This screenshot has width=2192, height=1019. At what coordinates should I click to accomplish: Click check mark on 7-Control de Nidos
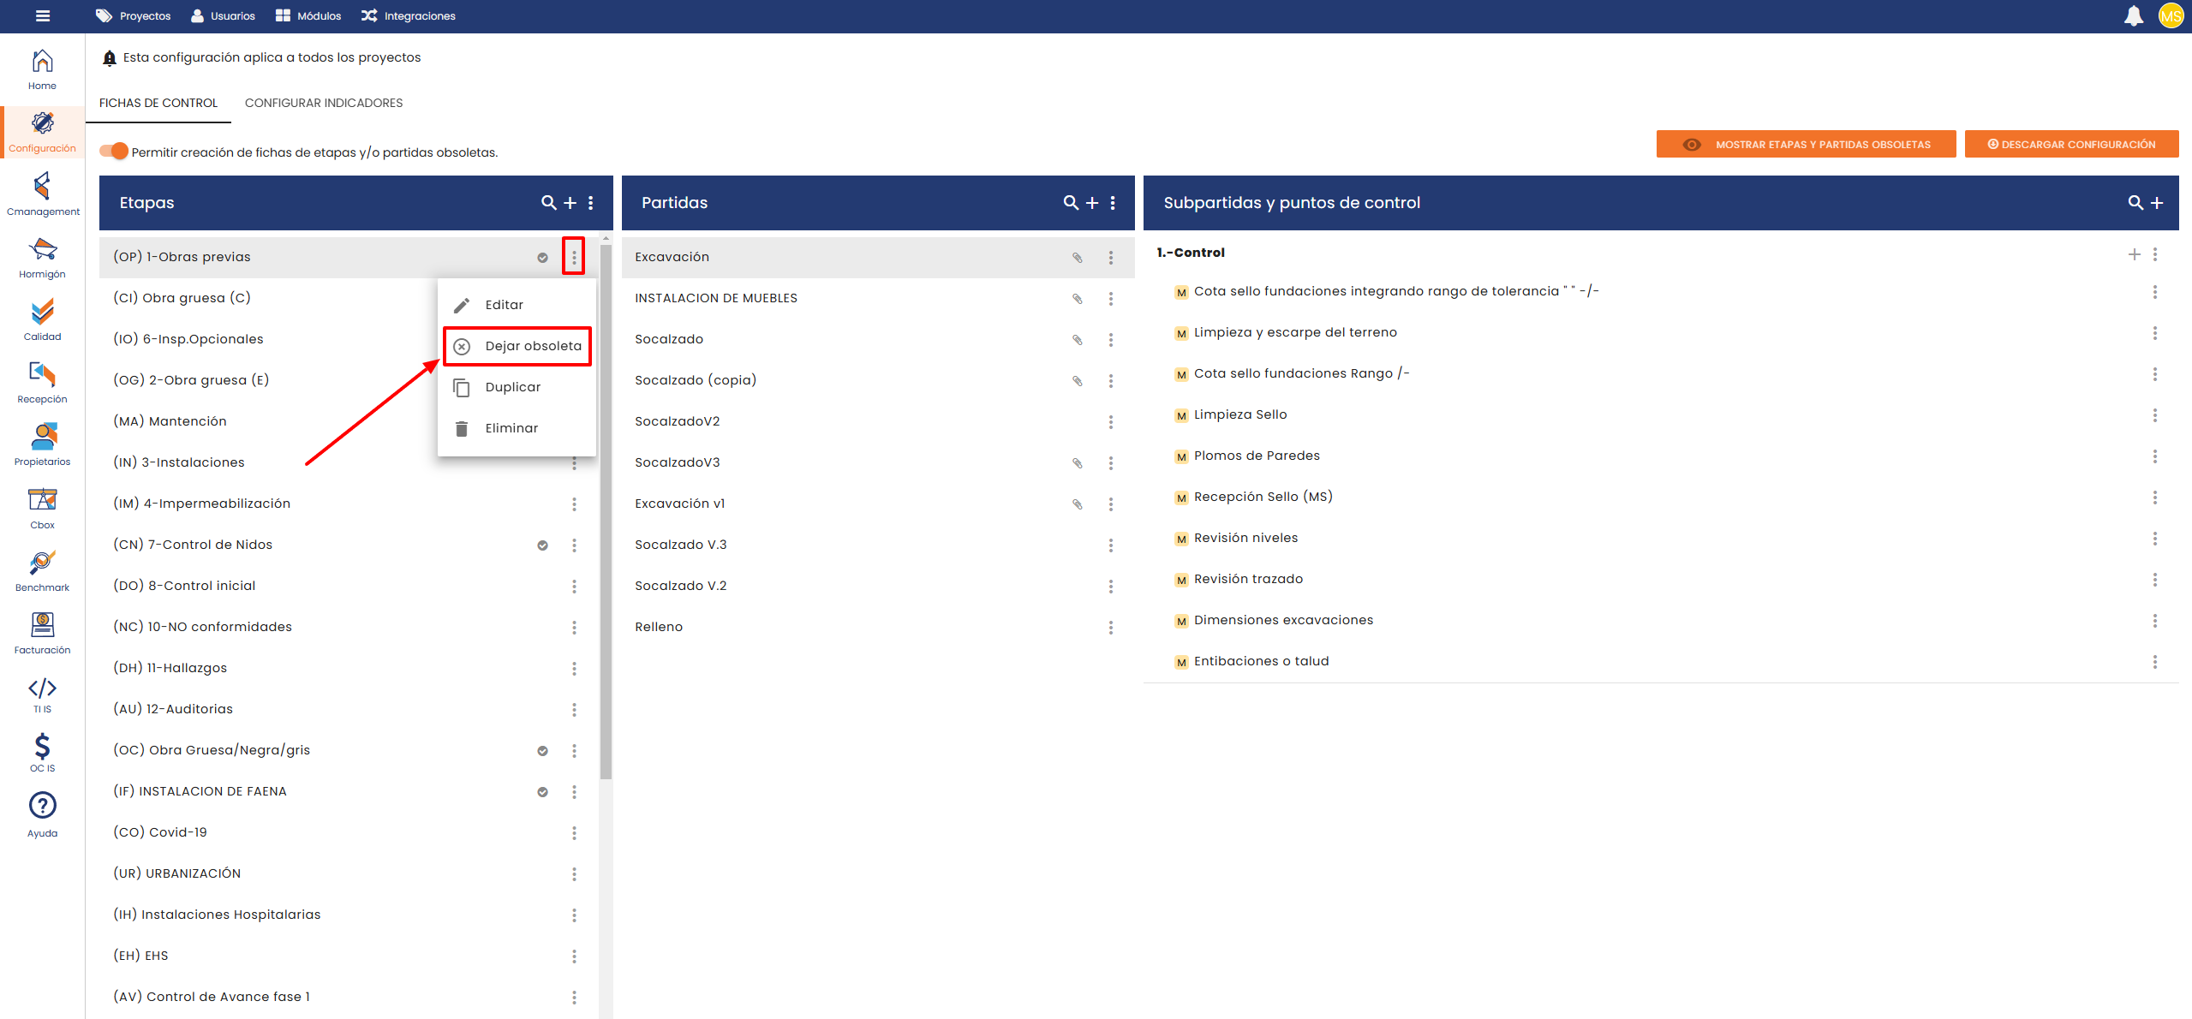(542, 545)
